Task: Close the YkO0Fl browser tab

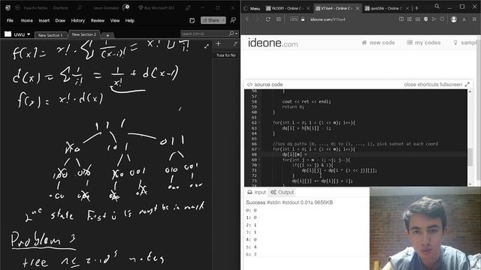Action: [308, 8]
